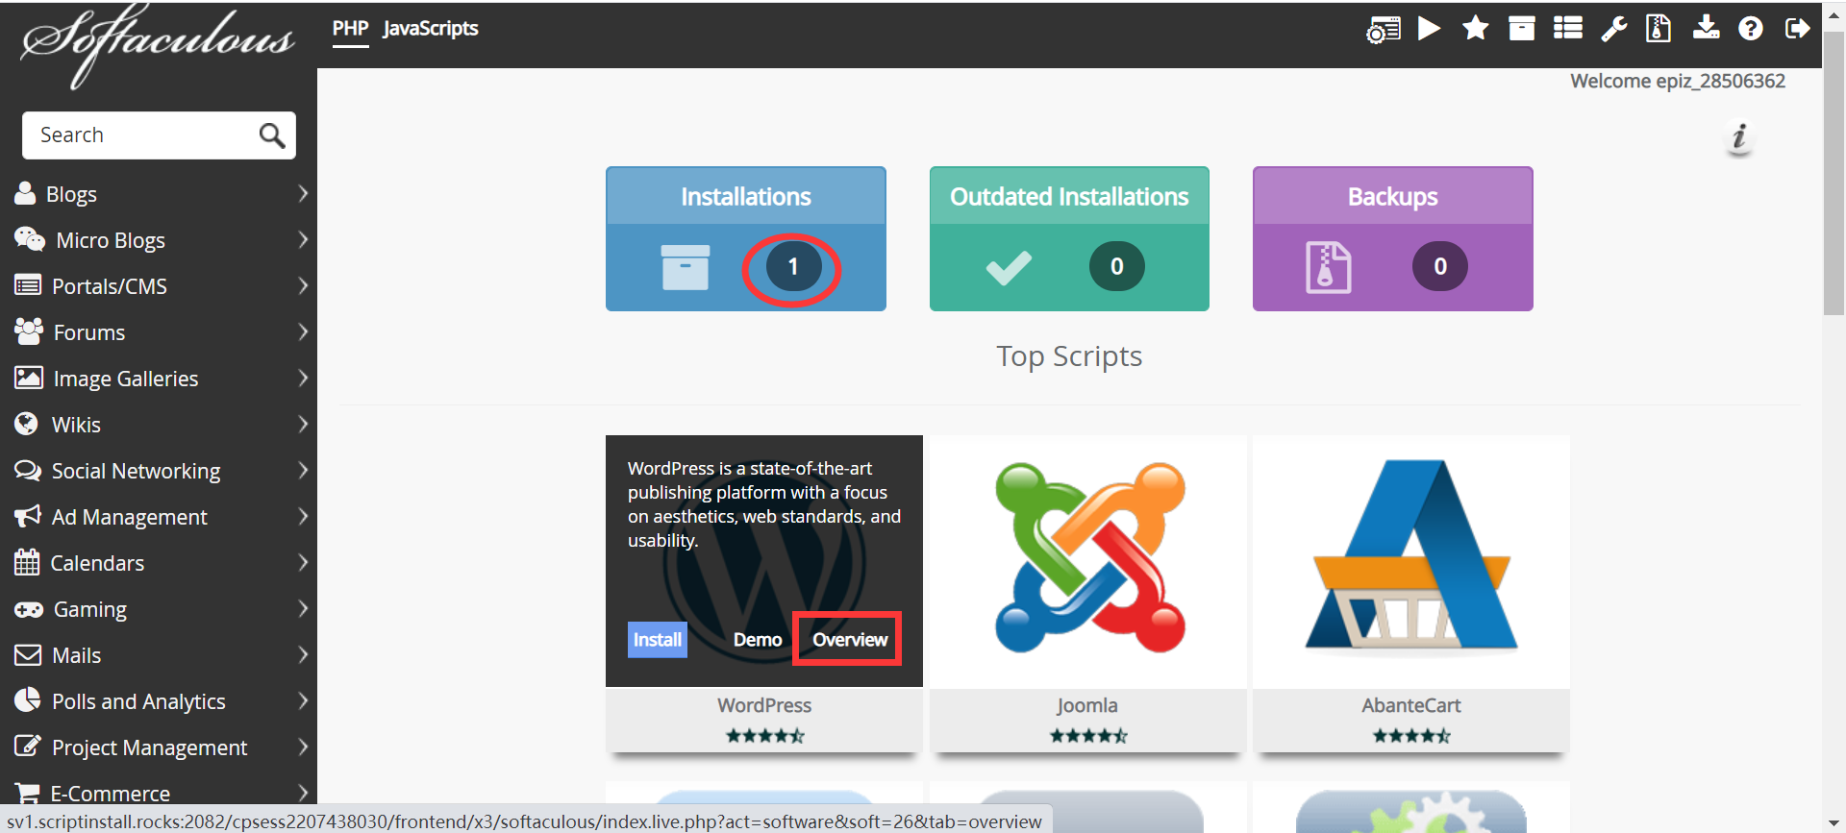The width and height of the screenshot is (1846, 833).
Task: Expand the Mails category chevron
Action: click(303, 654)
